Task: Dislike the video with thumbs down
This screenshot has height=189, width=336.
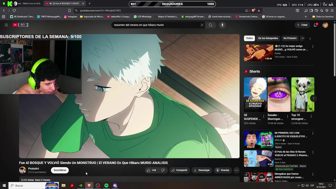Action: pyautogui.click(x=163, y=170)
